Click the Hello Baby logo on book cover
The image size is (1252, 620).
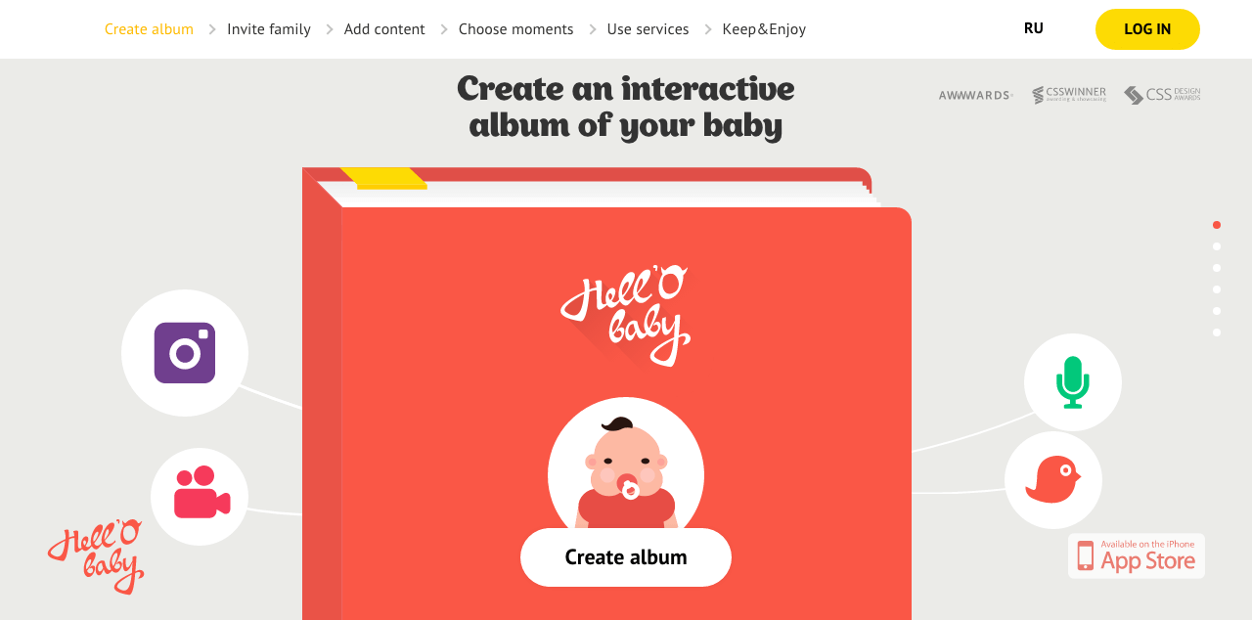pyautogui.click(x=626, y=315)
